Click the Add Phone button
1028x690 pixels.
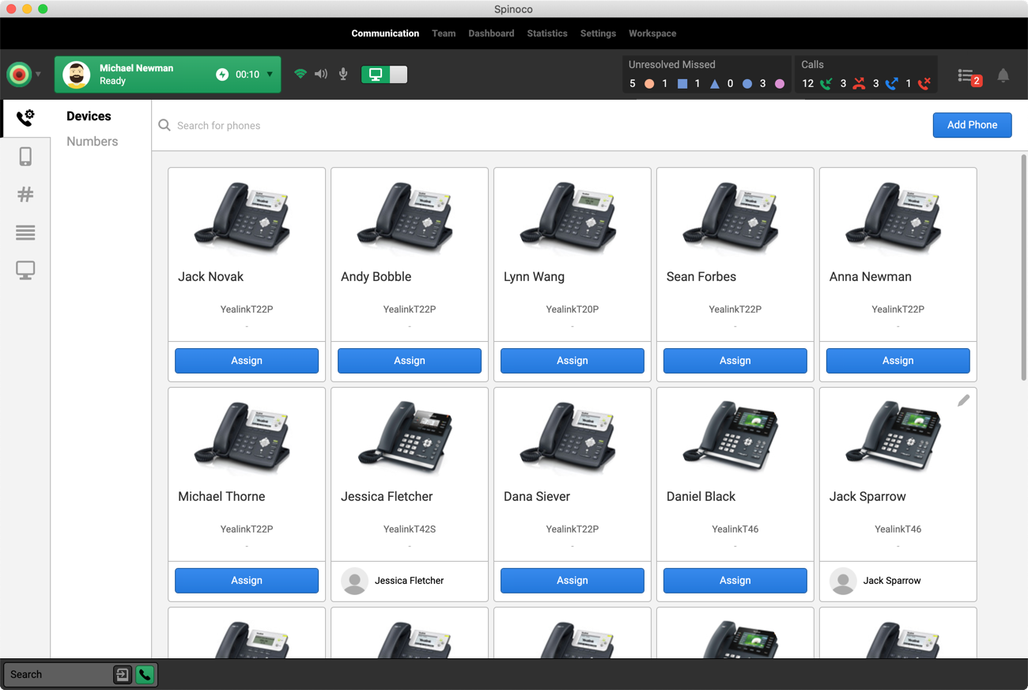(972, 124)
